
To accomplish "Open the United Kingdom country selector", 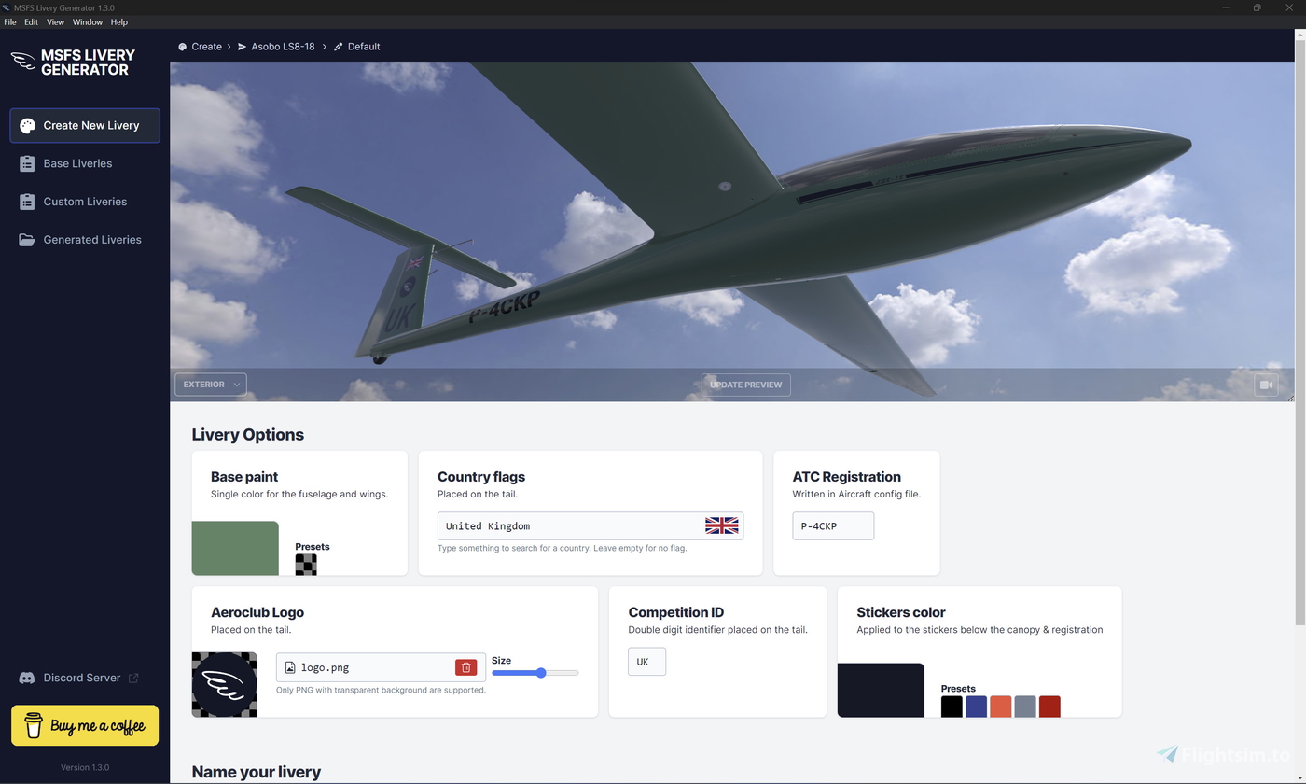I will click(x=590, y=525).
